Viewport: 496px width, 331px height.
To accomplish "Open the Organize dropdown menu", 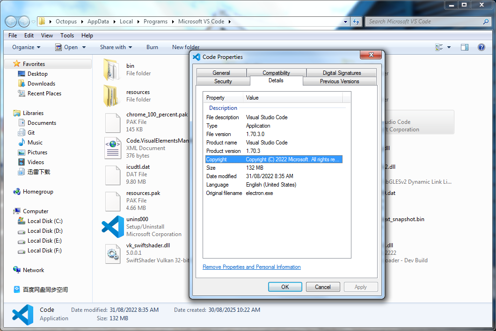I will coord(26,47).
